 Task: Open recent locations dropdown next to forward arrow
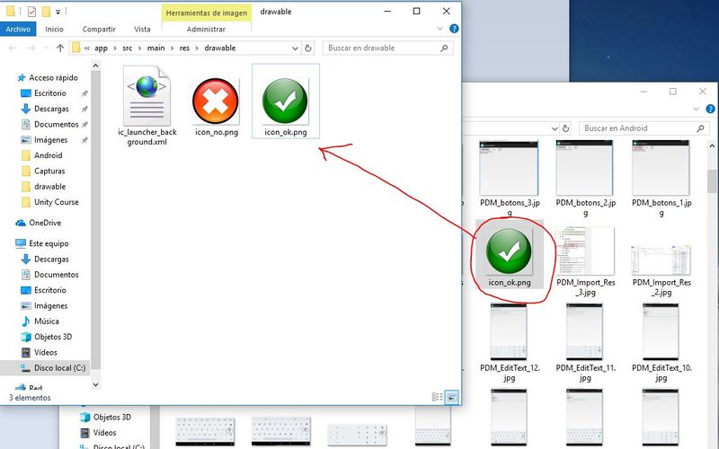(47, 48)
